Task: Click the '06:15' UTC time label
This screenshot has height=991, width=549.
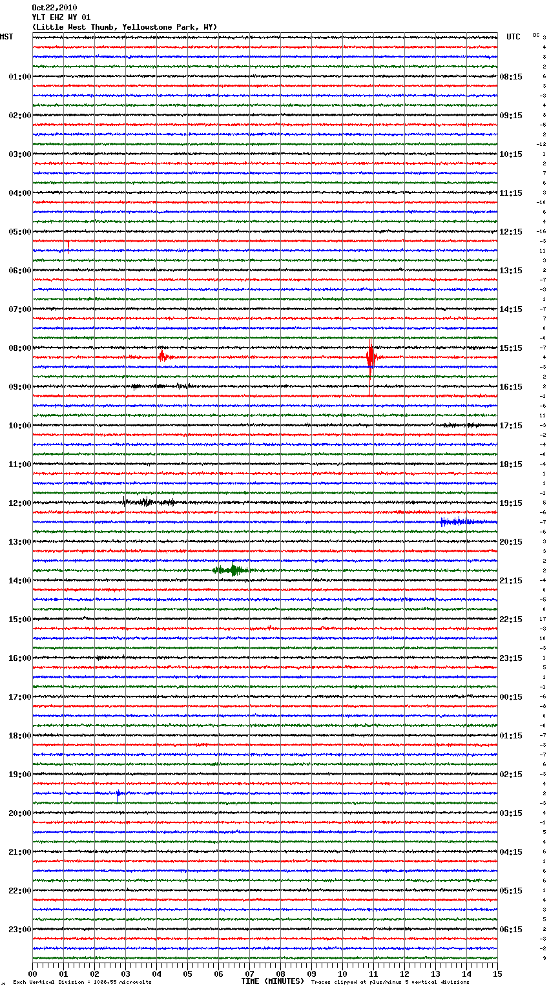Action: click(511, 930)
